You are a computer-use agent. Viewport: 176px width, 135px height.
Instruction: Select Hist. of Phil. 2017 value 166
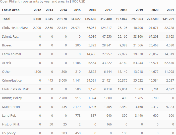click(x=109, y=124)
